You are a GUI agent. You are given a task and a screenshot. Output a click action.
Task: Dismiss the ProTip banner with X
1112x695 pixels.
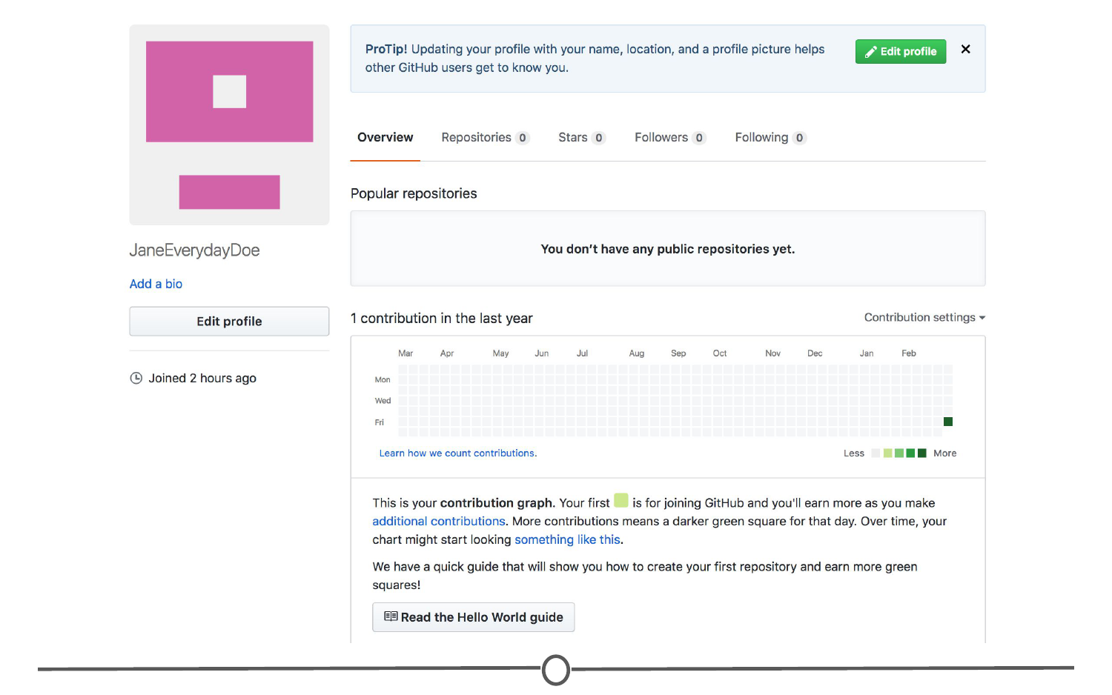[965, 50]
